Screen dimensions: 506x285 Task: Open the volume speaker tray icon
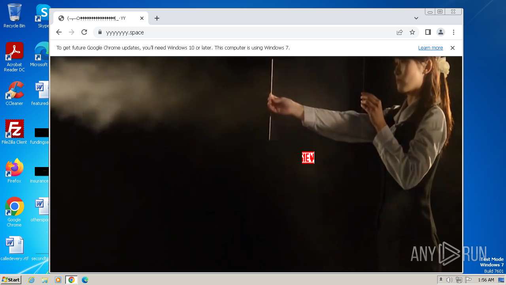(x=449, y=280)
